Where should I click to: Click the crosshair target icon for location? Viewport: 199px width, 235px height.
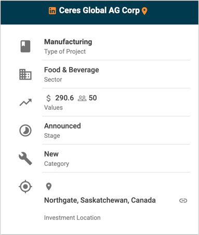coord(25,187)
